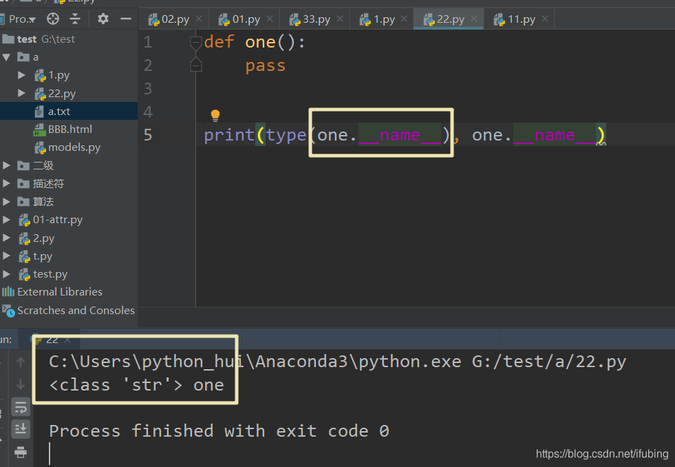The height and width of the screenshot is (467, 675).
Task: Toggle soft-wrap in Run console
Action: point(20,407)
